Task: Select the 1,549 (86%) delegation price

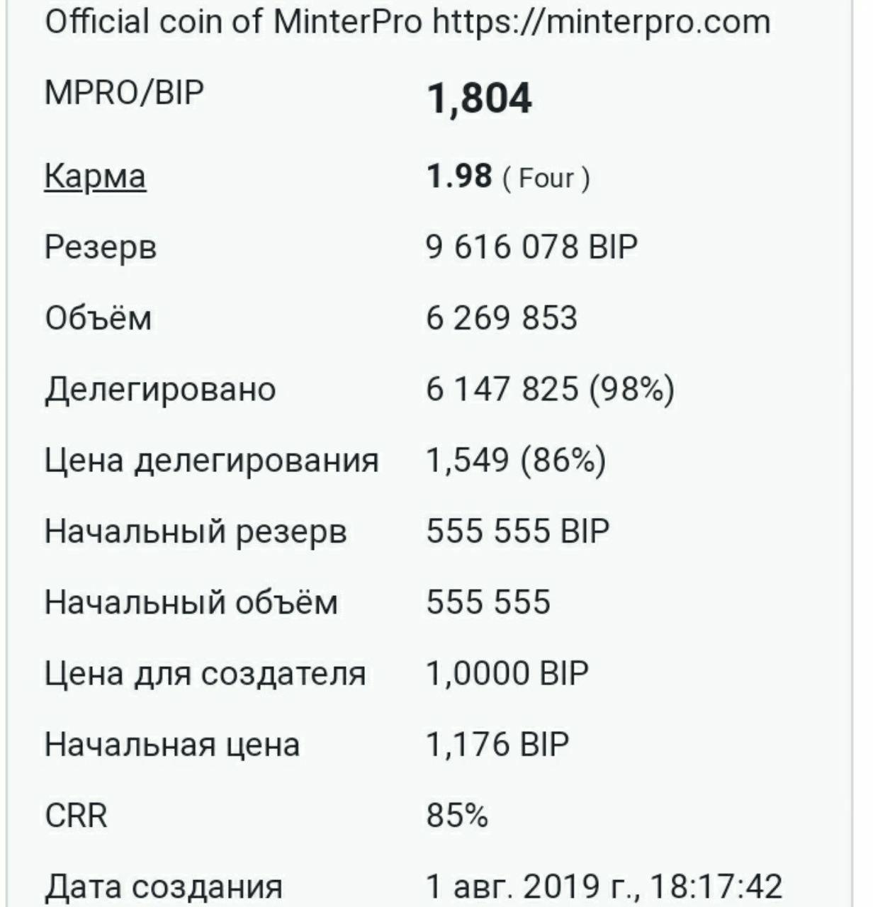Action: tap(516, 461)
